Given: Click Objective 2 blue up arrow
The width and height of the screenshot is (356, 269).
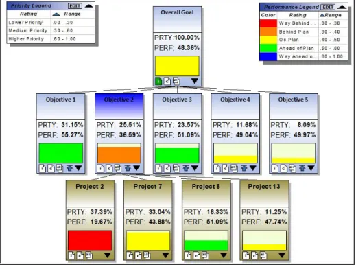Looking at the screenshot, I should click(128, 168).
